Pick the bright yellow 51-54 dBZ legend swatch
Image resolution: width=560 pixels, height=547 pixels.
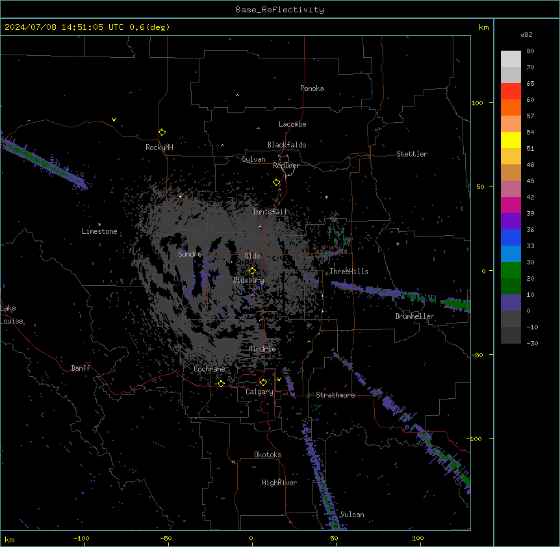(x=511, y=140)
